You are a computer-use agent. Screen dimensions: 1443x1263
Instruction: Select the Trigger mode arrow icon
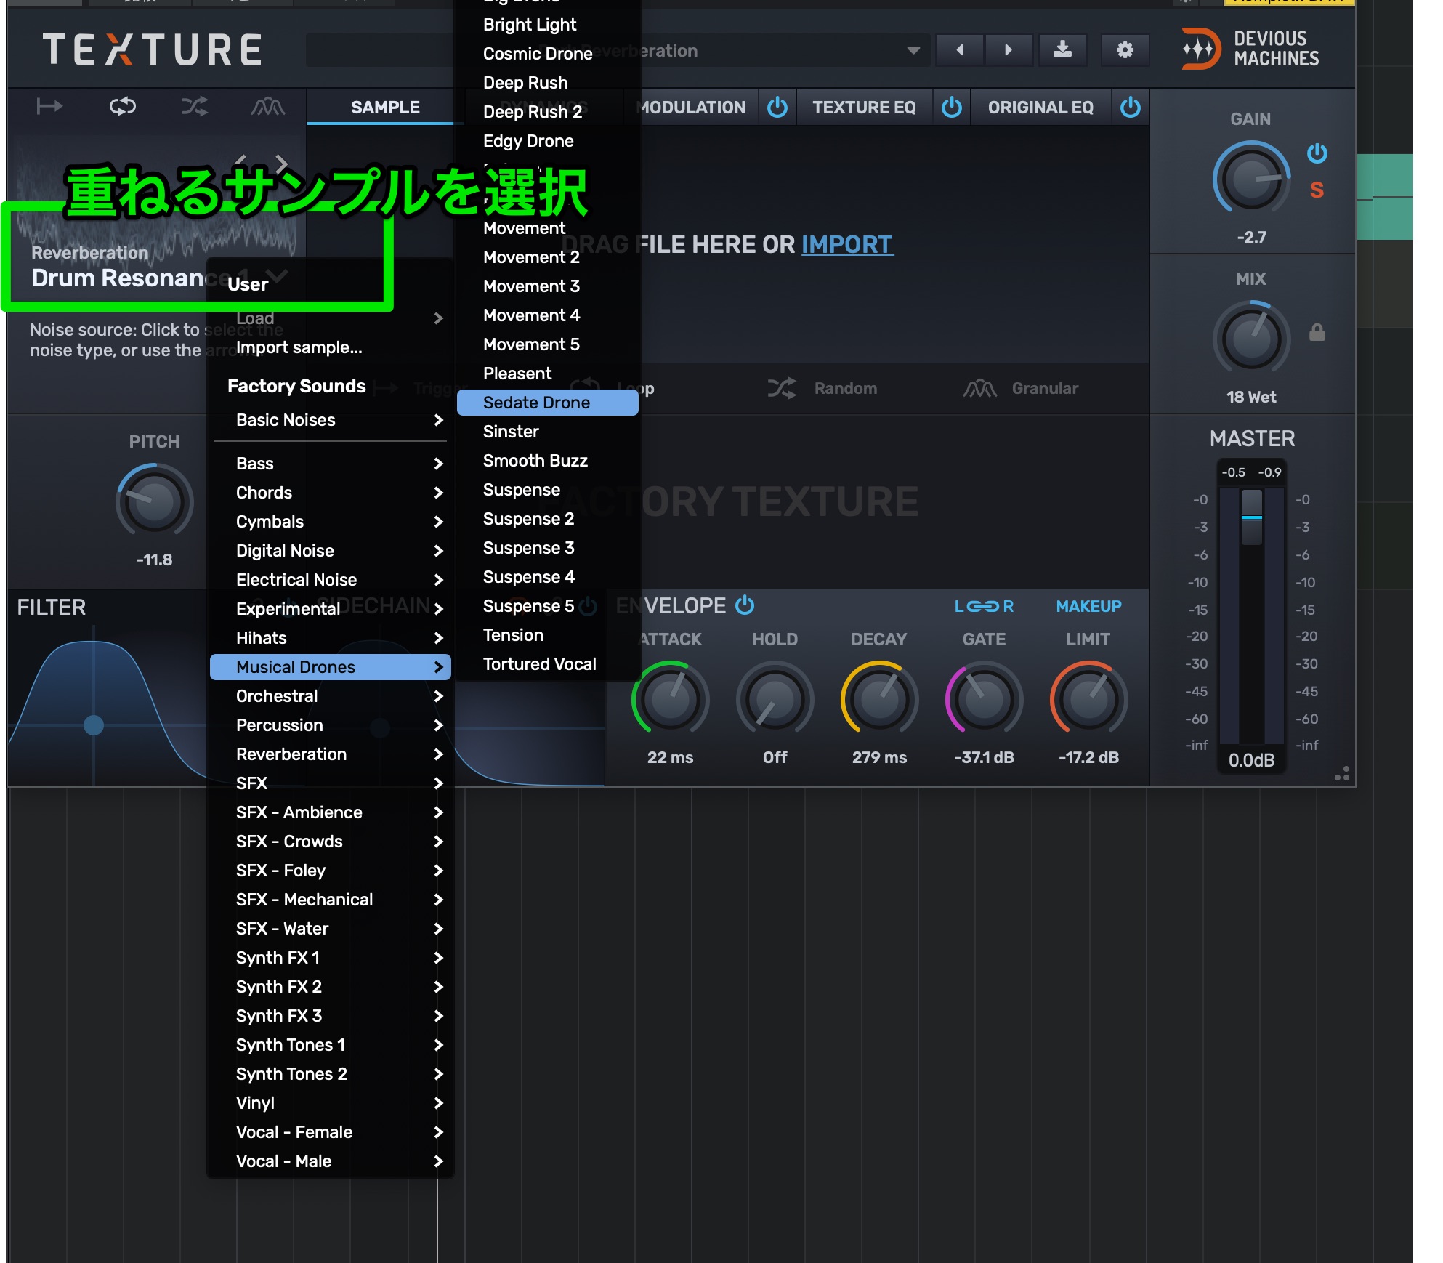[49, 108]
